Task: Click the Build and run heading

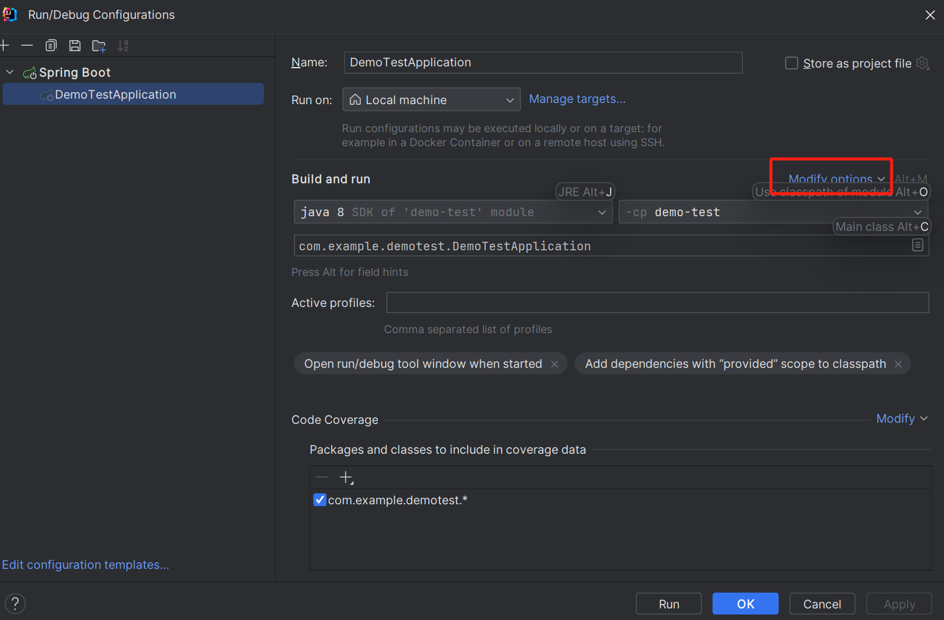Action: point(331,179)
